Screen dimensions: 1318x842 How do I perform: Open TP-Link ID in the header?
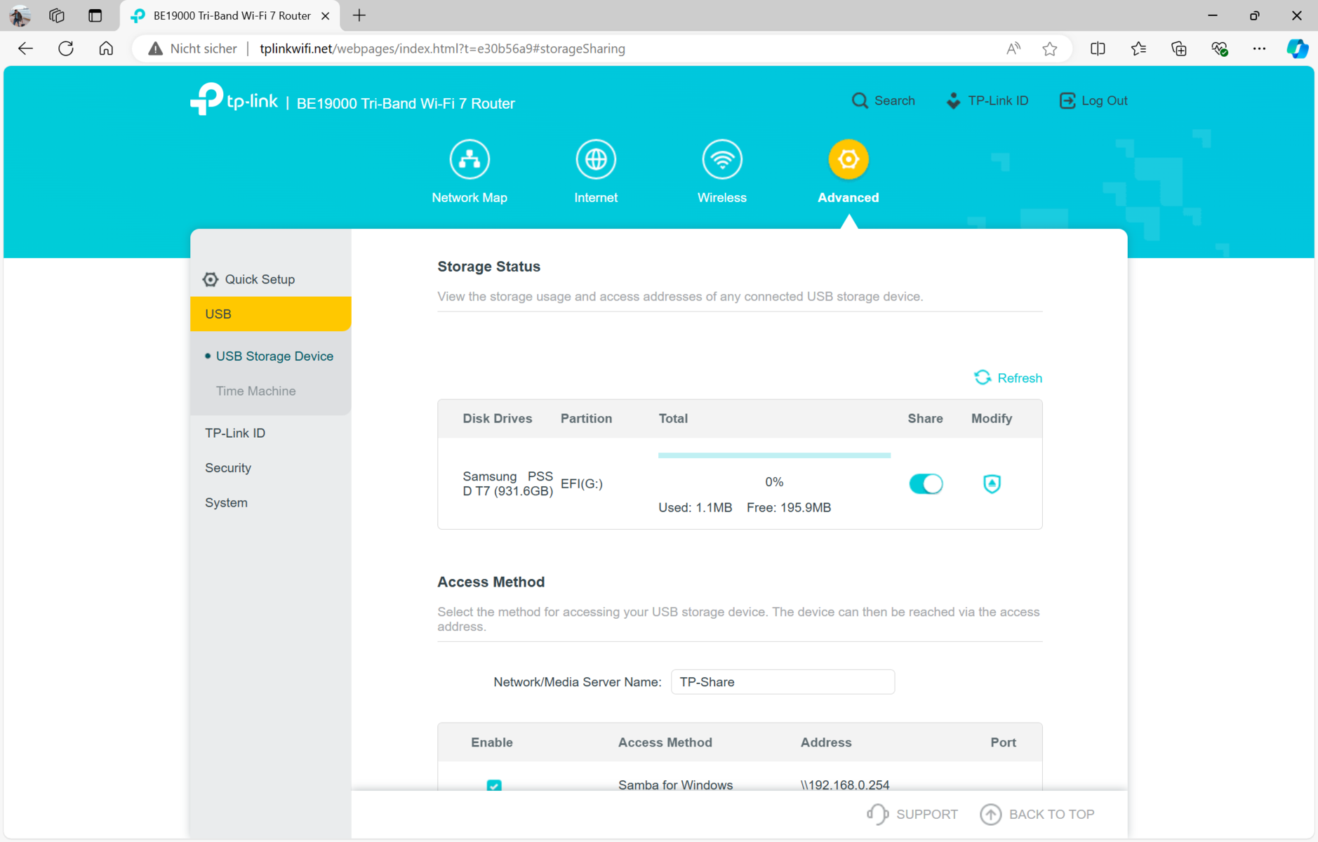pyautogui.click(x=987, y=100)
